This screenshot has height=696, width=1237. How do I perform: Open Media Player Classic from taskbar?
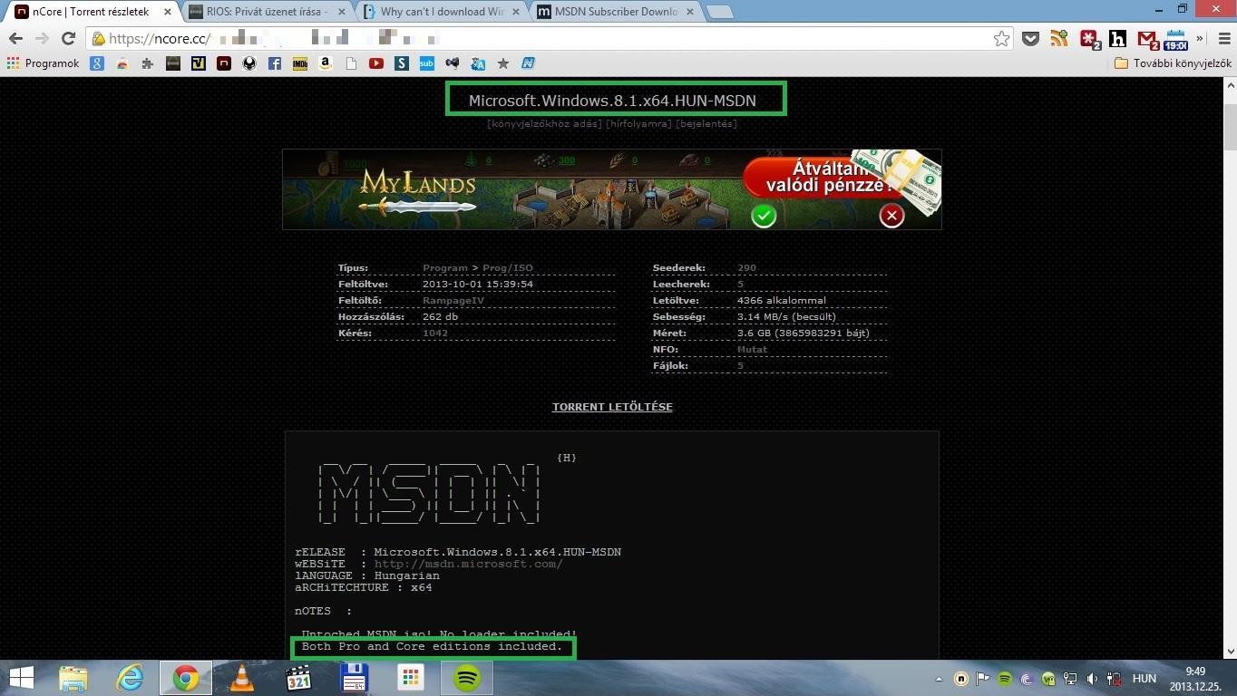click(298, 678)
